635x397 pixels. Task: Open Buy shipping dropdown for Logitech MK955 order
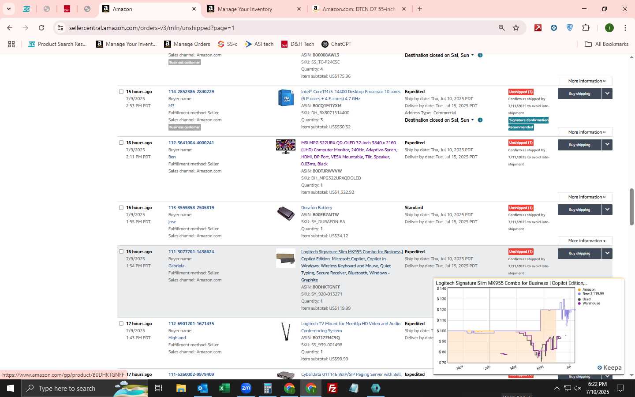coord(607,253)
